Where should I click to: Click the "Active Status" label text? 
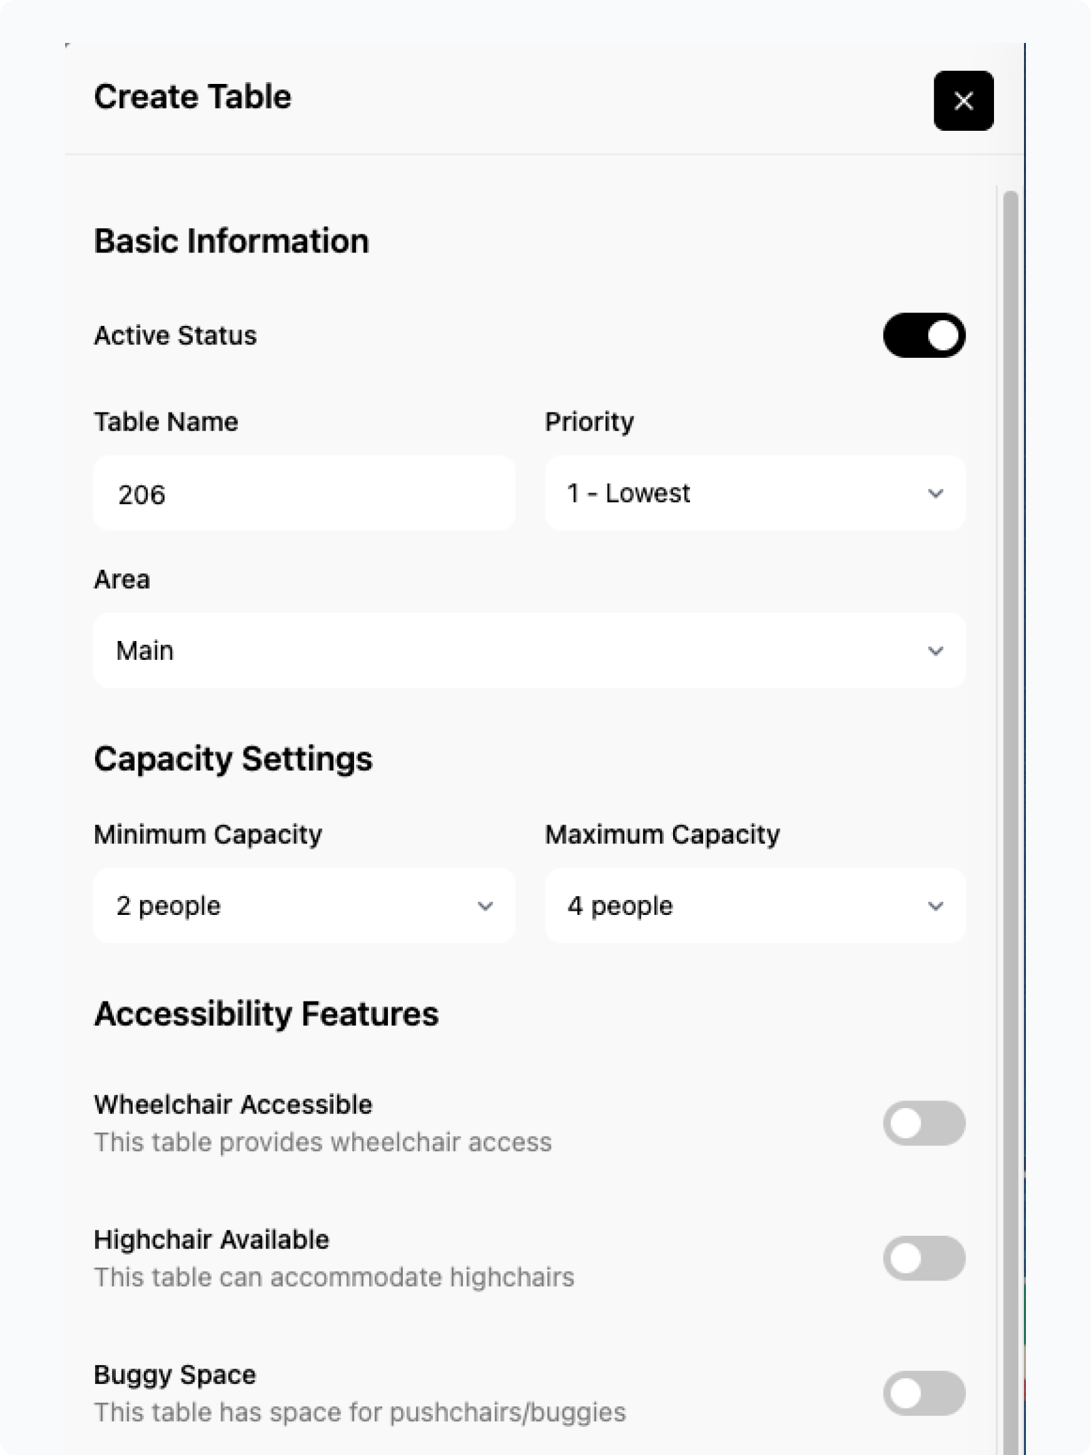coord(175,336)
